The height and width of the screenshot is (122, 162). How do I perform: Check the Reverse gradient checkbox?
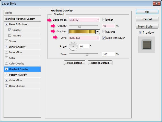(x=104, y=32)
